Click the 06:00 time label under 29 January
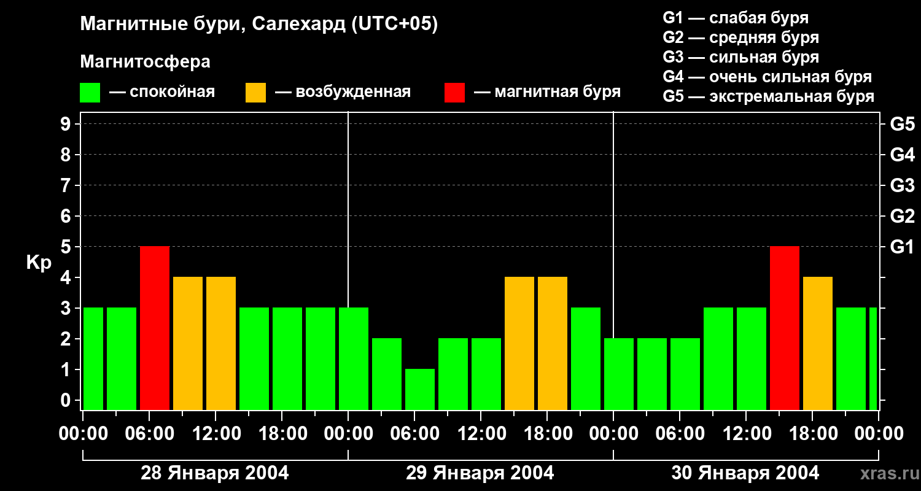The width and height of the screenshot is (921, 491). click(x=414, y=434)
